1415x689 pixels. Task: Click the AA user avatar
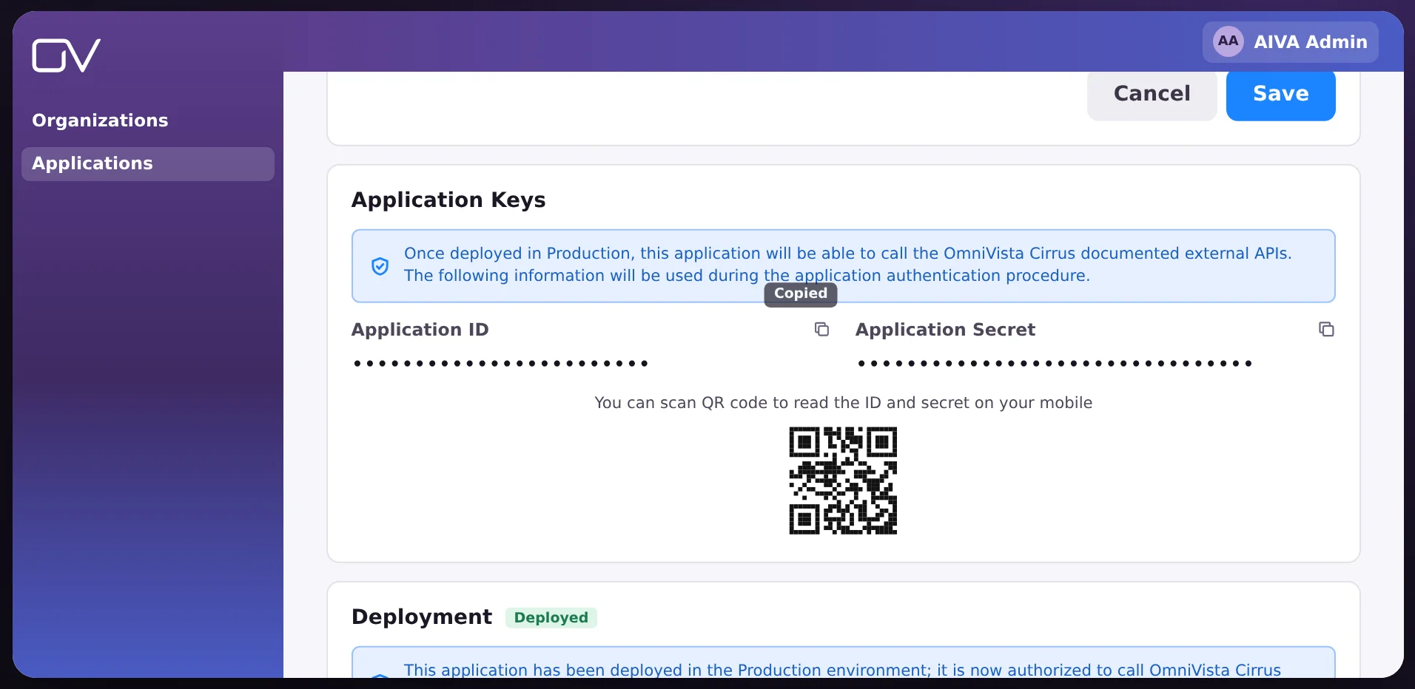1229,41
